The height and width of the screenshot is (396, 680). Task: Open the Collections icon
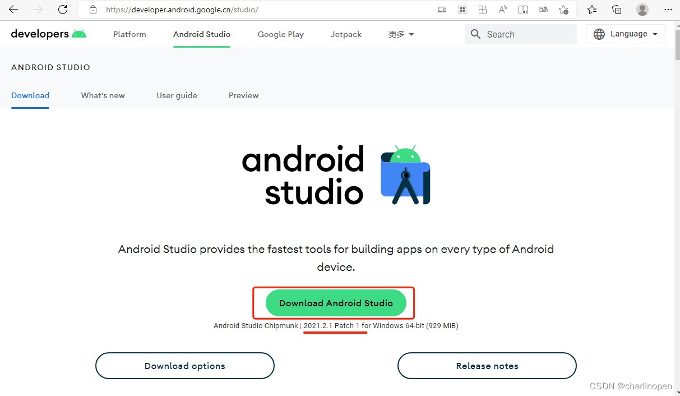[617, 10]
